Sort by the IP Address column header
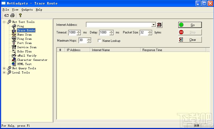214x129 pixels. [x=77, y=50]
